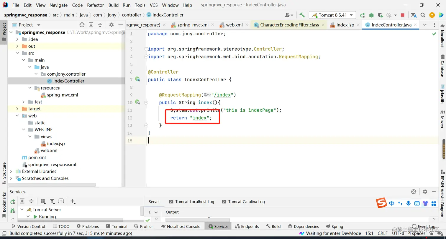
Task: Open the Tomcat 8.5.41 run configuration dropdown
Action: tap(332, 15)
